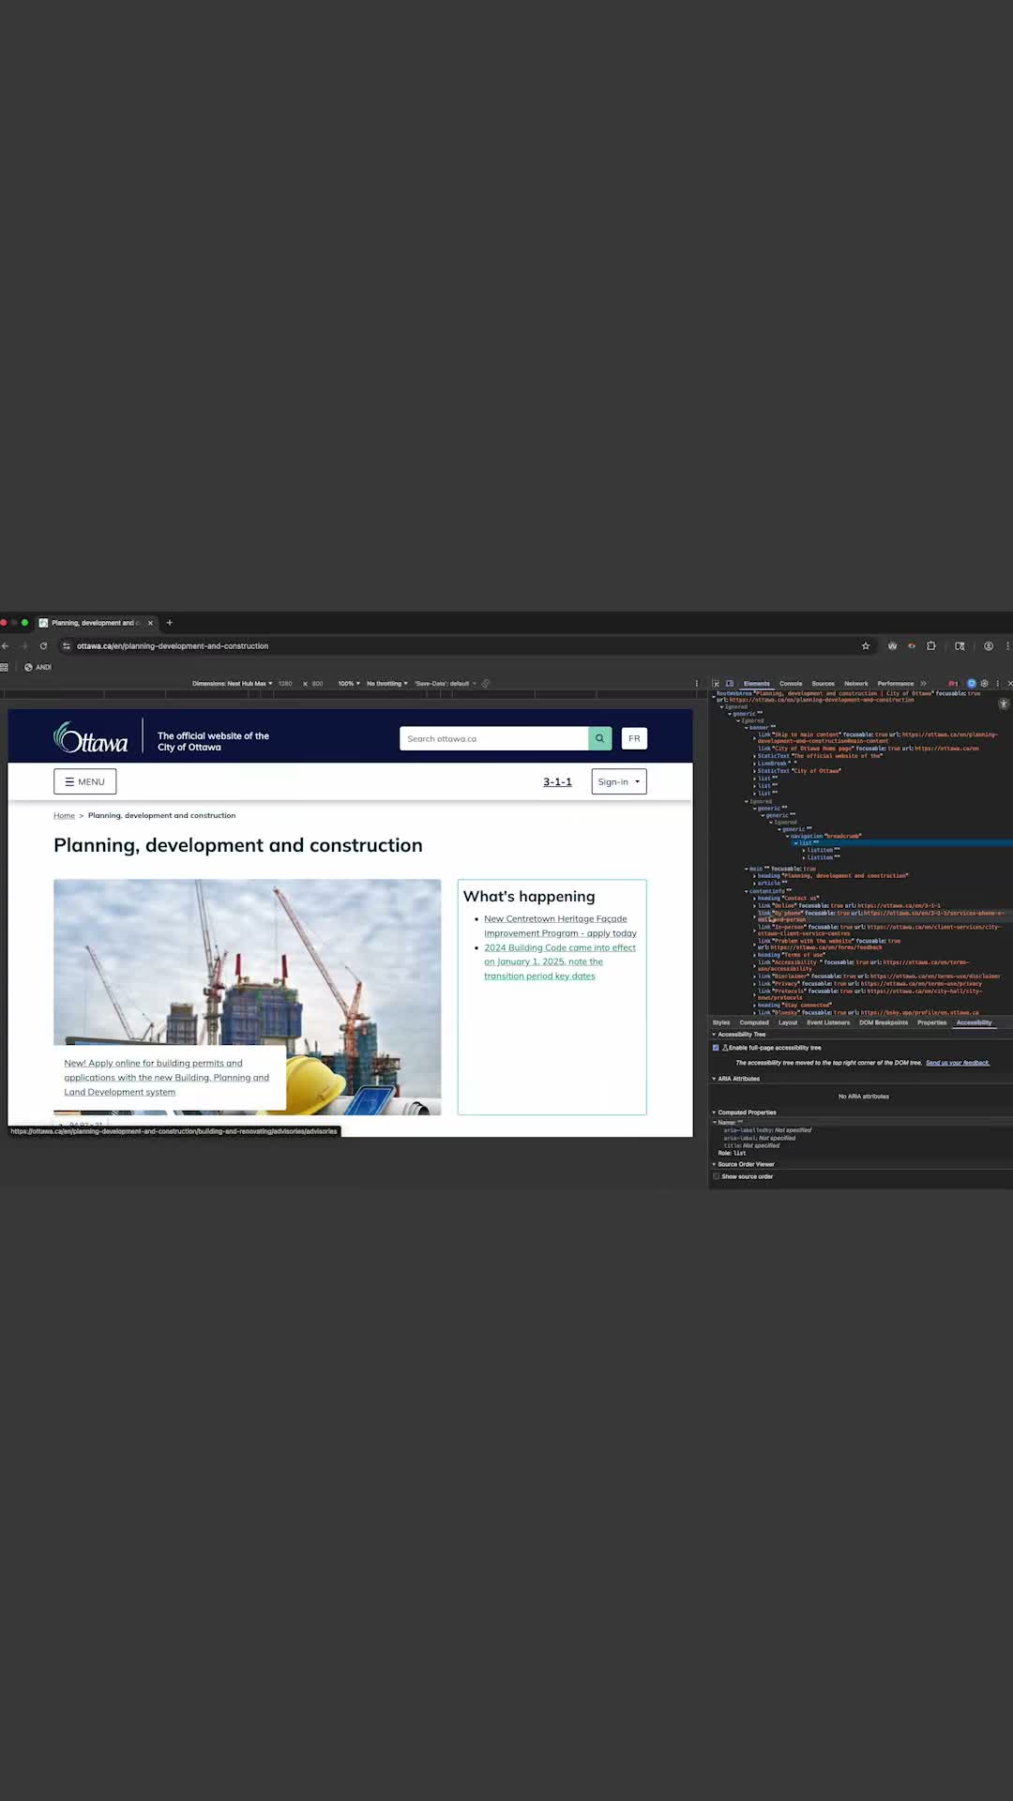The height and width of the screenshot is (1801, 1013).
Task: Open the 100% zoom dropdown
Action: [x=349, y=684]
